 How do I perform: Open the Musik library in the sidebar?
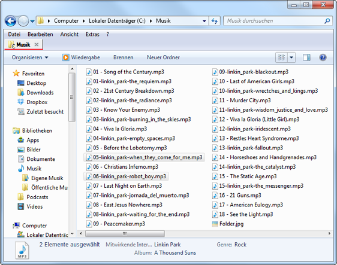coord(29,169)
